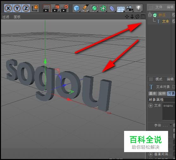This screenshot has width=176, height=160.
Task: Toggle the Y axis lock
Action: tap(17, 8)
